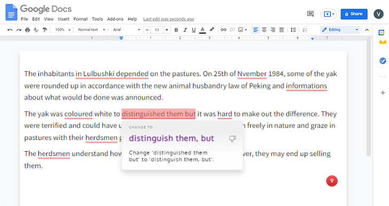Open line spacing options
The width and height of the screenshot is (389, 206).
pos(293,30)
